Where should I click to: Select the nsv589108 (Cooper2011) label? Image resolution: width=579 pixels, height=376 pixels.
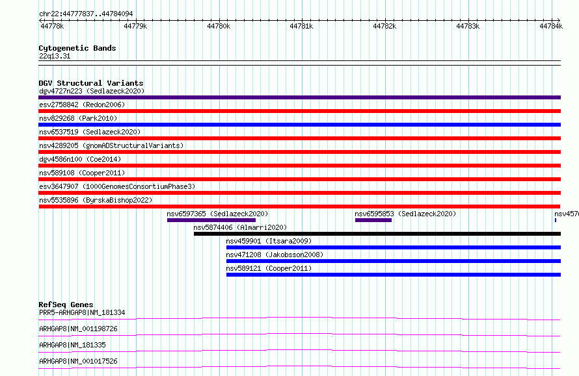[x=82, y=173]
